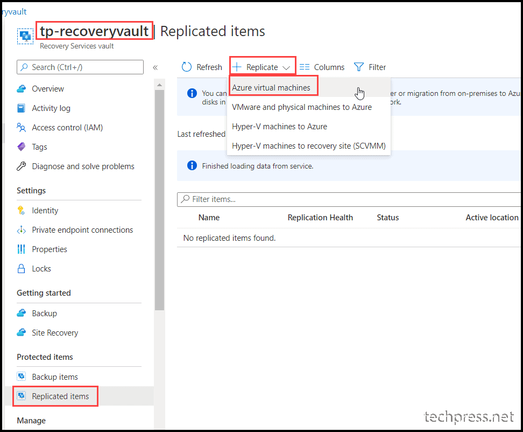Sort by the Active location column header
The width and height of the screenshot is (523, 432).
tap(492, 217)
